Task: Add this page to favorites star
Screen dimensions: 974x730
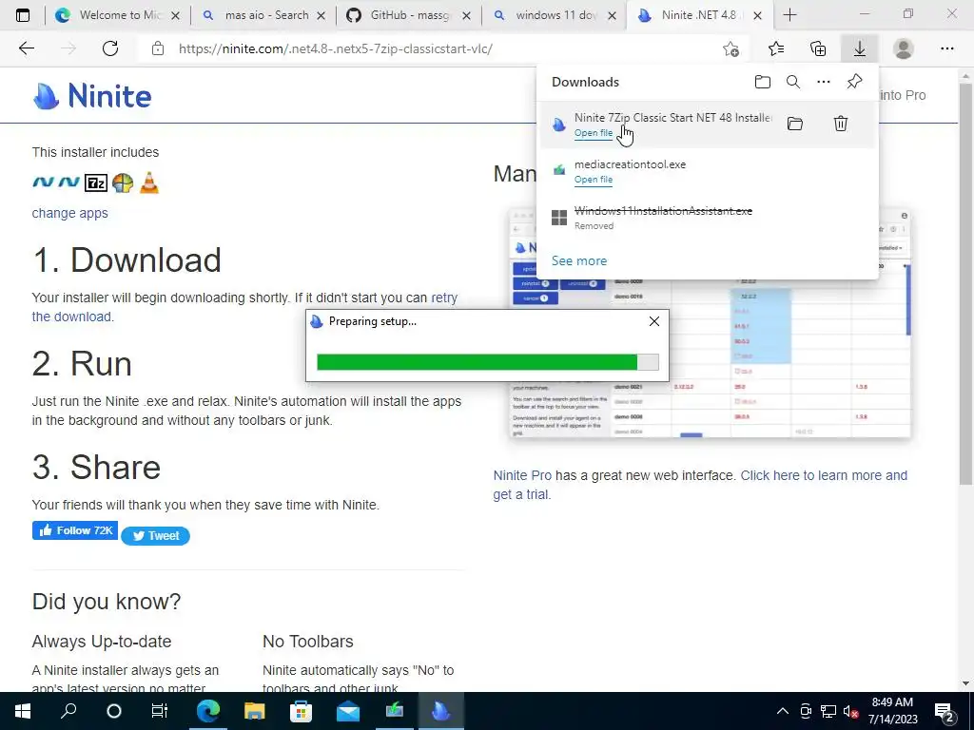Action: [x=731, y=48]
